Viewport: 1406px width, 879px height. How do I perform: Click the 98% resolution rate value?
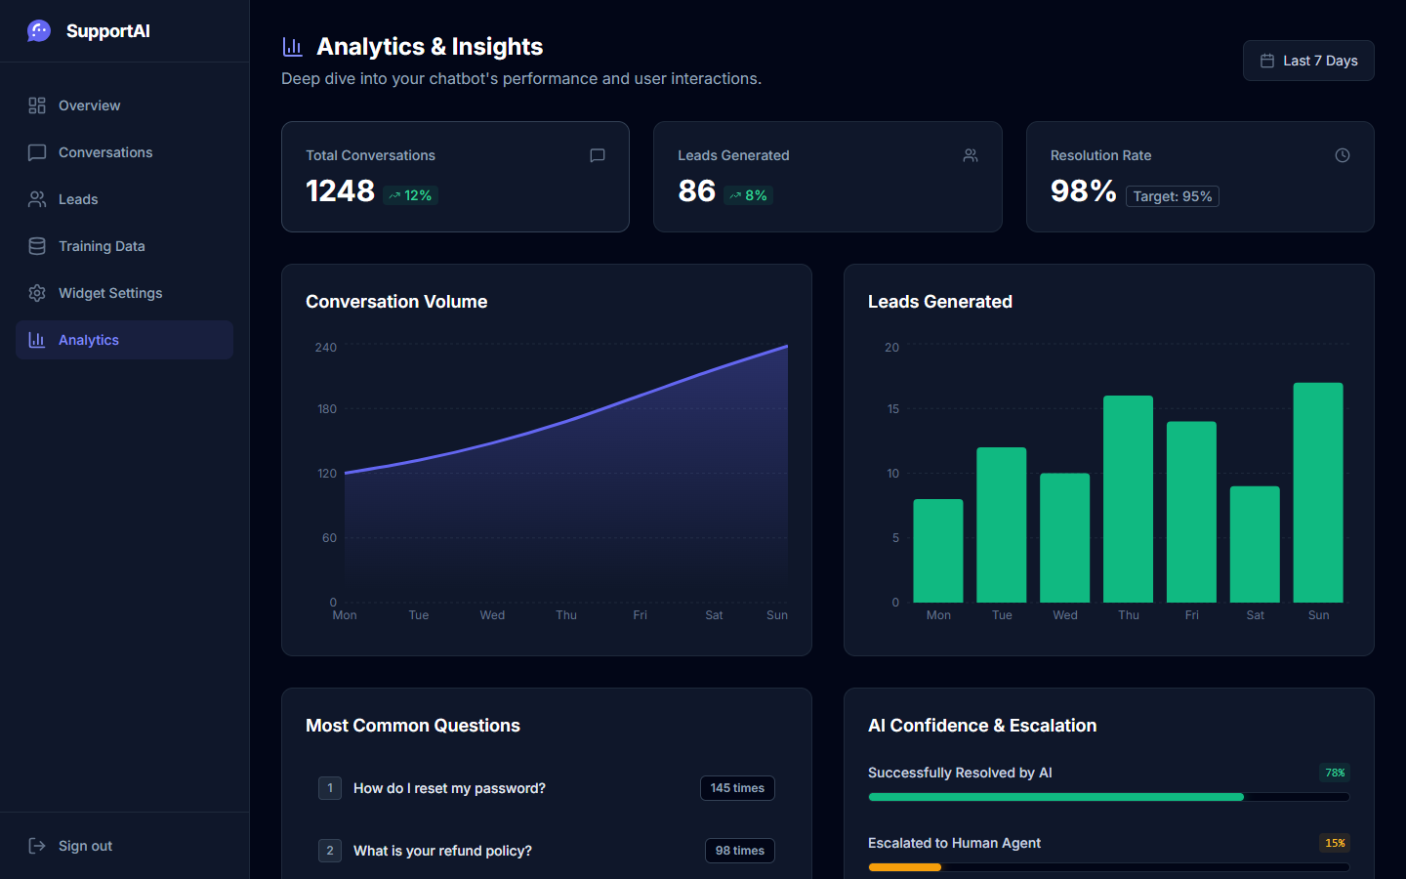click(x=1084, y=190)
